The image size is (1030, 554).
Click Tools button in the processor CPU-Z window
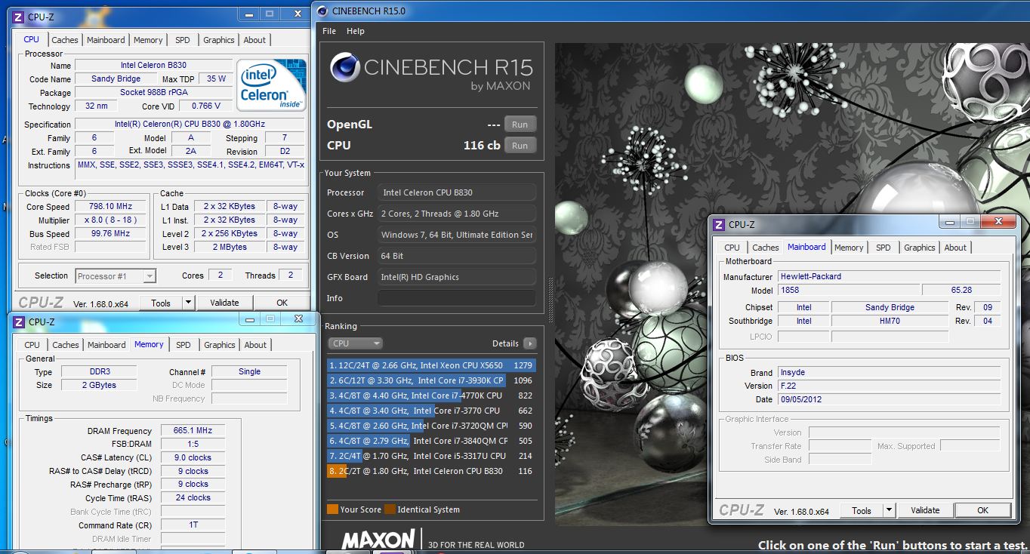coord(161,303)
